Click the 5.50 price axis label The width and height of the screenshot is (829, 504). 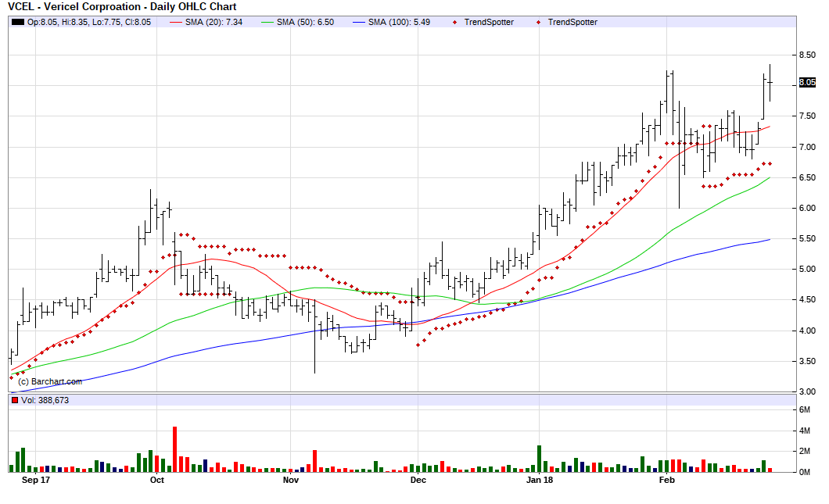(807, 239)
